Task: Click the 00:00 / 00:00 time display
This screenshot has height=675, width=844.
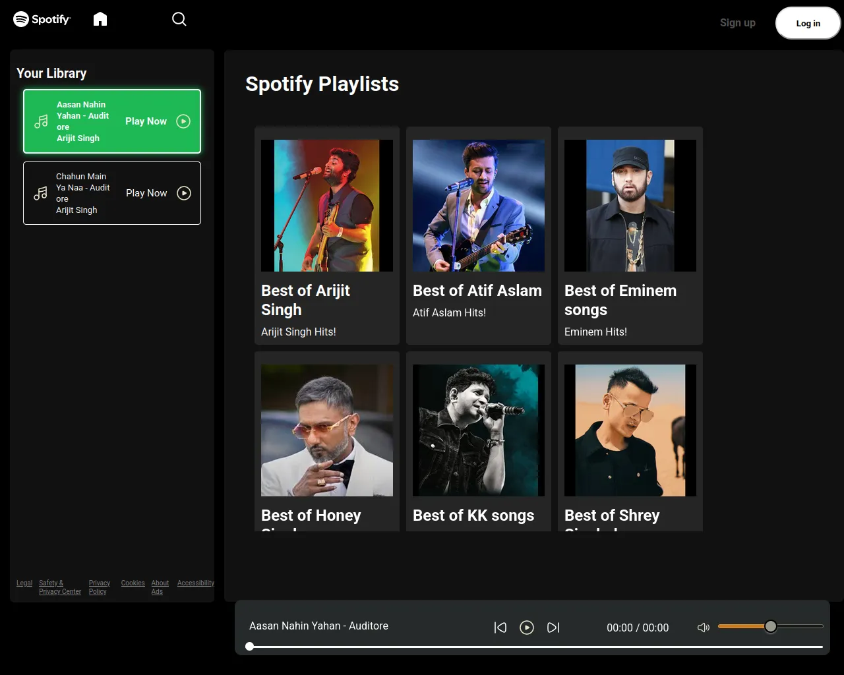Action: 638,628
